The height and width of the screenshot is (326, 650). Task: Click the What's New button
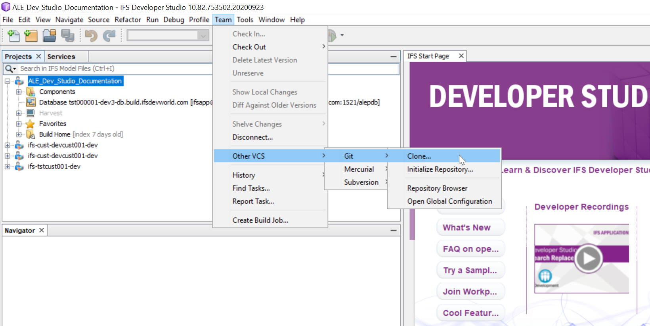tap(471, 227)
